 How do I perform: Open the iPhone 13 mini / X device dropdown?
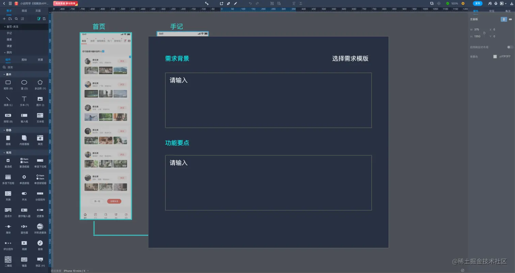pos(76,271)
